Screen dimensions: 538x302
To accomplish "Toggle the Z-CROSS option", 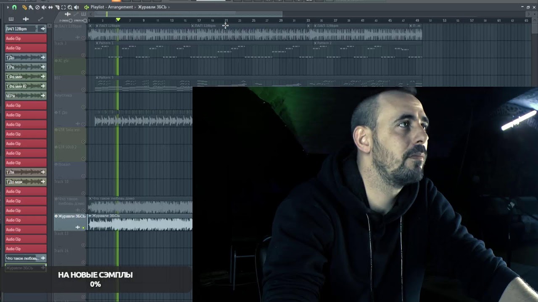I will click(70, 21).
